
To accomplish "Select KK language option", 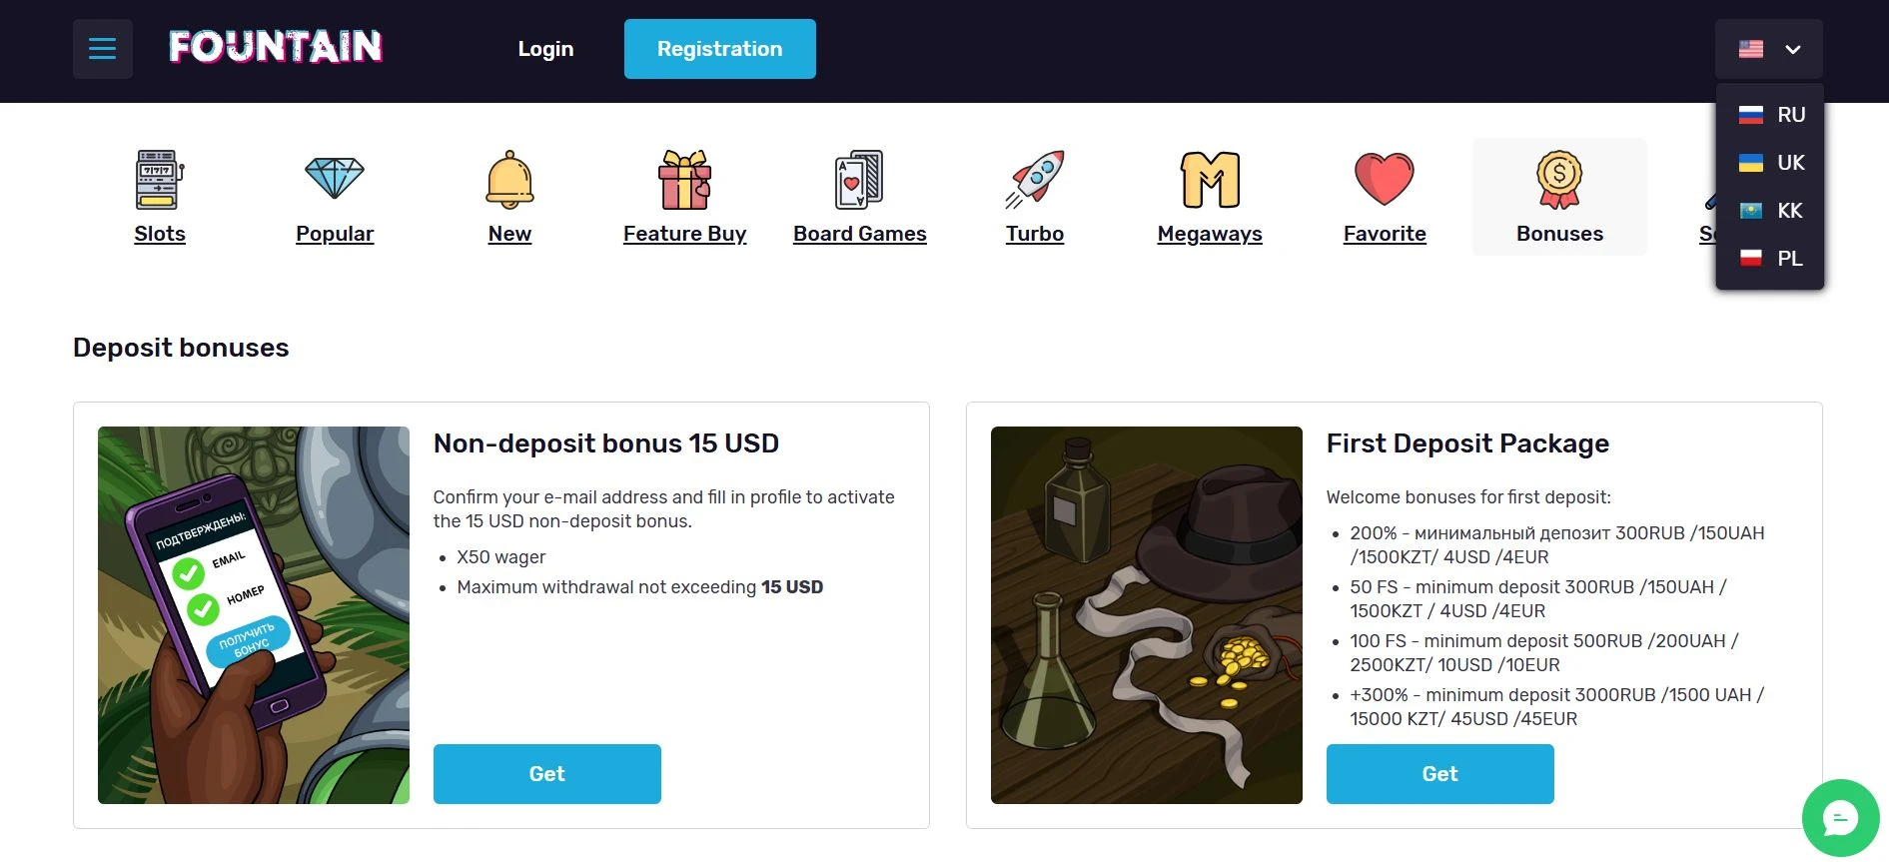I will click(1771, 211).
